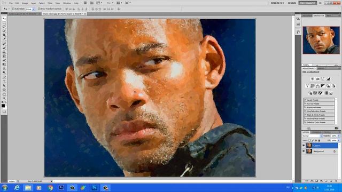Hide the Background layer eye icon
Viewport: 342px width, 192px height.
tap(304, 151)
